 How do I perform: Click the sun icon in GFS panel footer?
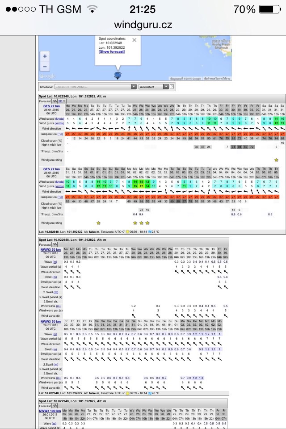pyautogui.click(x=127, y=232)
